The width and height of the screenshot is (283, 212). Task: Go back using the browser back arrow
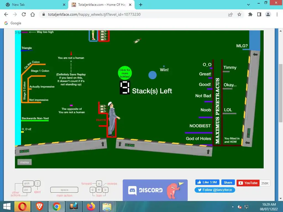pos(6,14)
